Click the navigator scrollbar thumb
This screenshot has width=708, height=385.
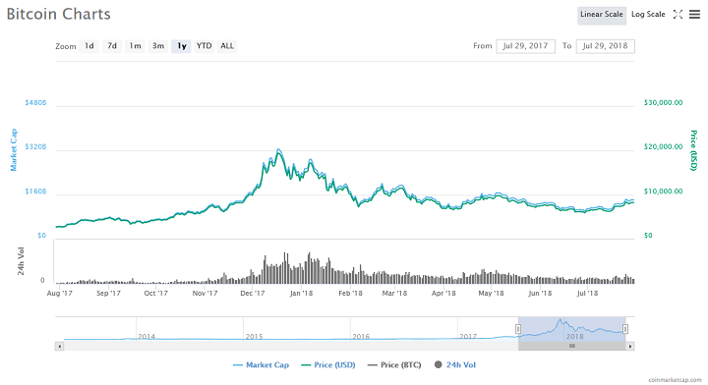pyautogui.click(x=572, y=347)
